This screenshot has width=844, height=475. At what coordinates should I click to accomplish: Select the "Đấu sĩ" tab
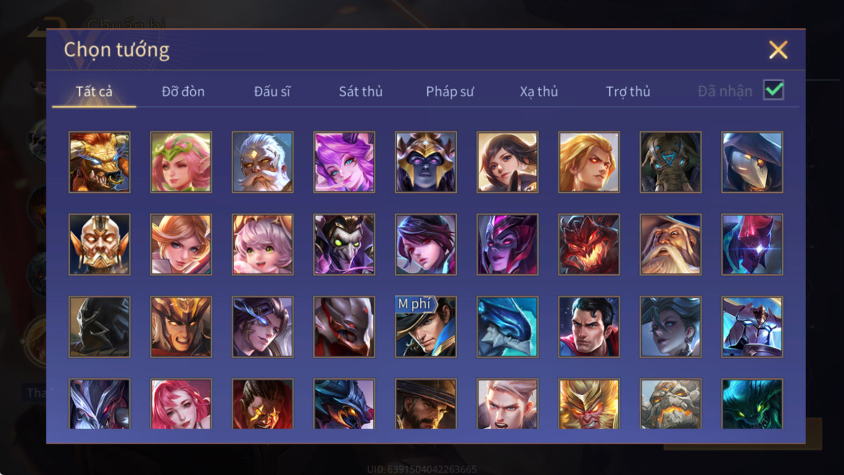click(272, 91)
